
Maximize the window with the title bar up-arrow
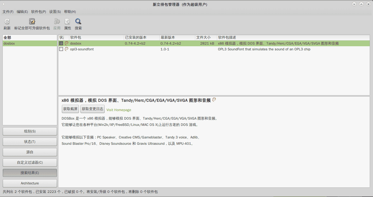pos(361,4)
